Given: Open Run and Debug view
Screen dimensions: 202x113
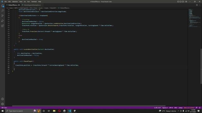Looking at the screenshot, I should (3, 21).
